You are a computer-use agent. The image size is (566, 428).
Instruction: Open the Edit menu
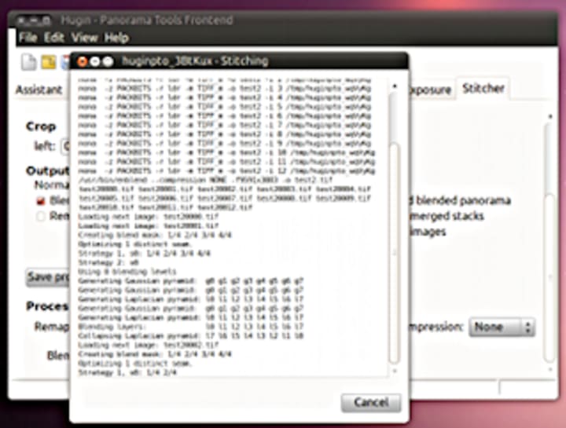pyautogui.click(x=54, y=38)
